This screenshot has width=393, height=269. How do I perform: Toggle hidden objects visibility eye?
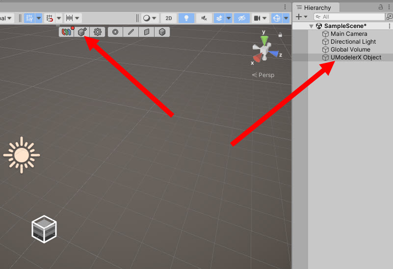point(241,18)
